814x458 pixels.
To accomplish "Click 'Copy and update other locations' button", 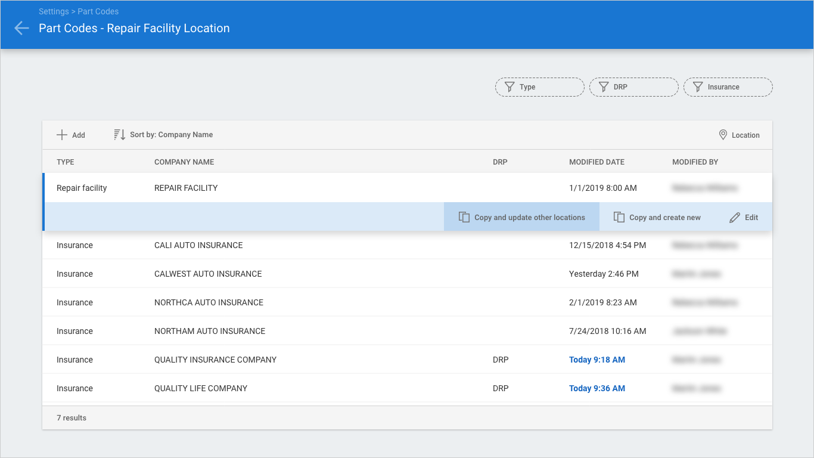I will [x=521, y=218].
